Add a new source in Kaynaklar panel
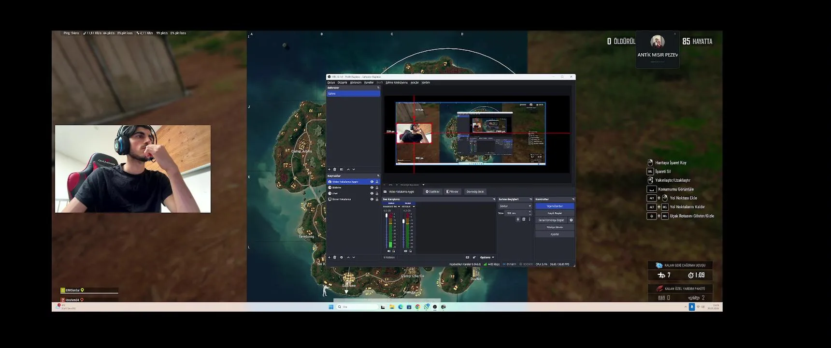Image resolution: width=831 pixels, height=348 pixels. pos(329,257)
